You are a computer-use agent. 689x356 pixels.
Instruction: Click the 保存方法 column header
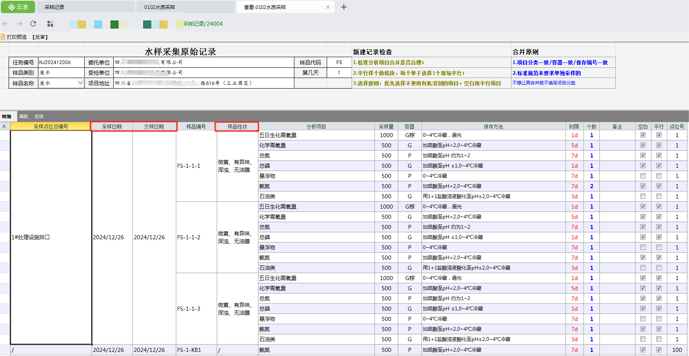click(494, 127)
